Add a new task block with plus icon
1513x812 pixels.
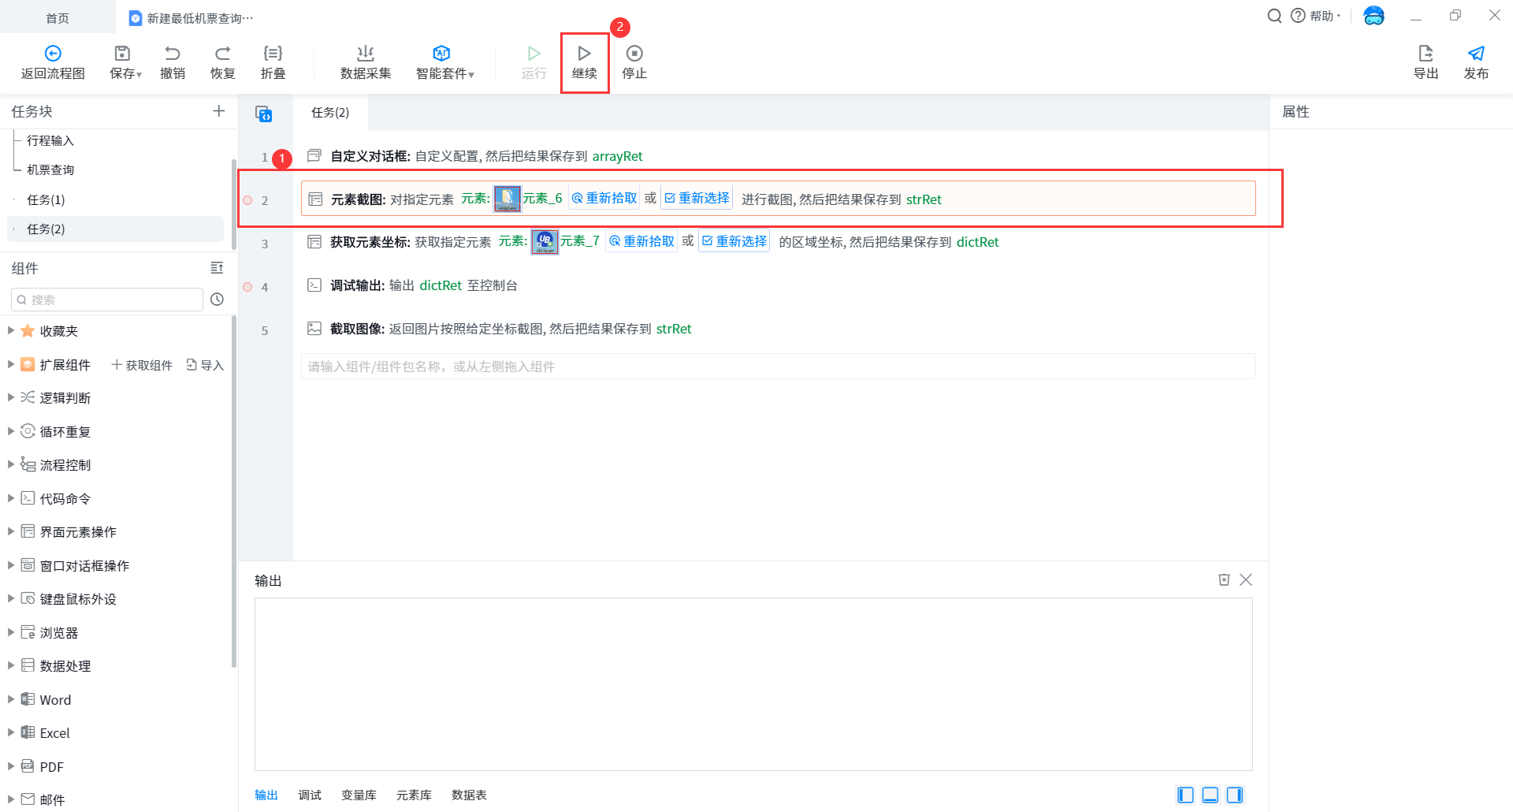click(x=219, y=111)
